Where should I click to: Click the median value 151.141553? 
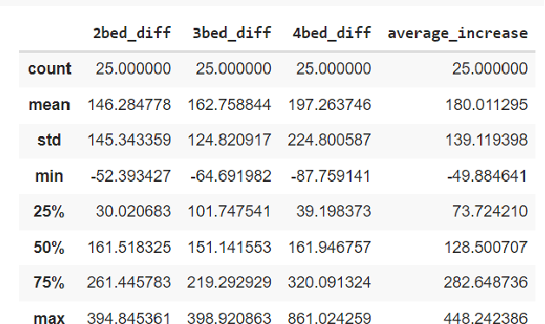229,248
